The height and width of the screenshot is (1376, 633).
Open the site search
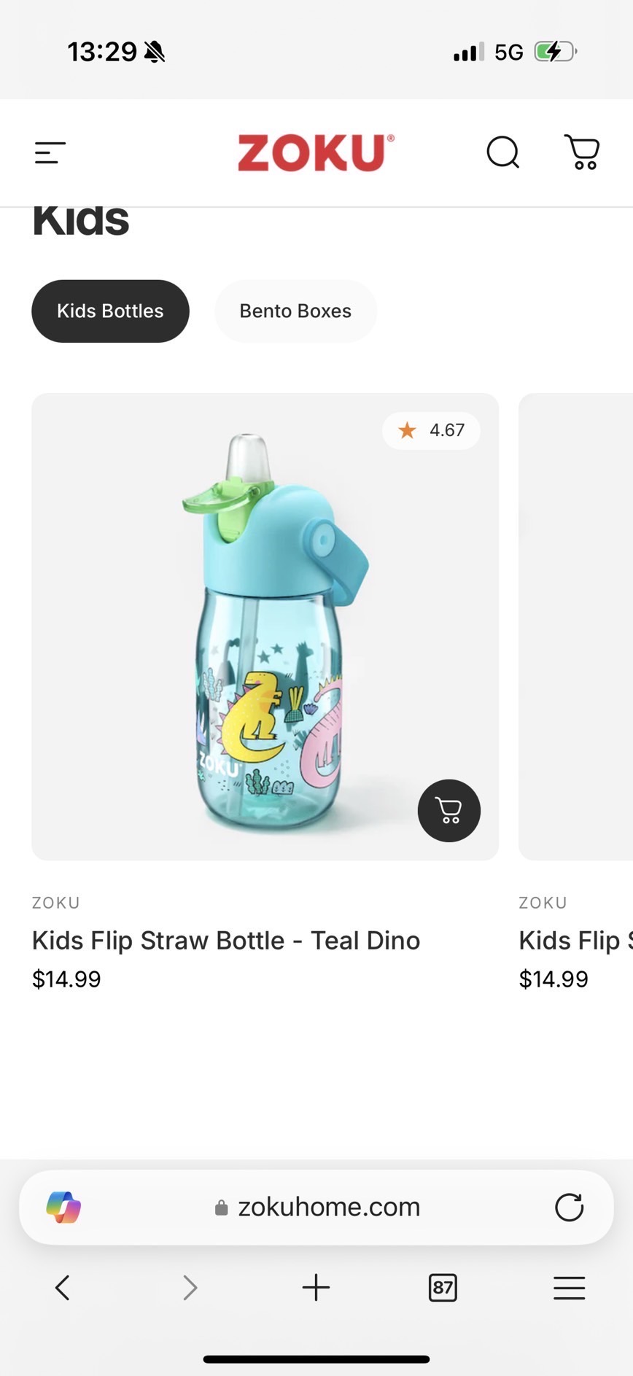click(502, 152)
